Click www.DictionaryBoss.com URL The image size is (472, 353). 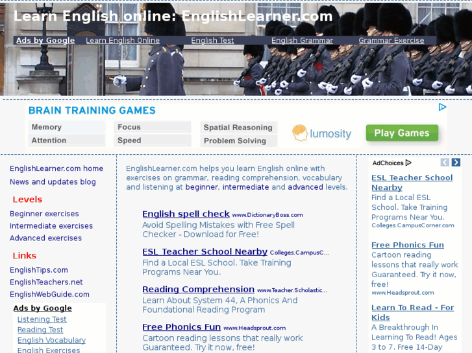267,215
